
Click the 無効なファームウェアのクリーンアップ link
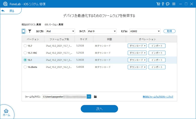click(x=158, y=97)
